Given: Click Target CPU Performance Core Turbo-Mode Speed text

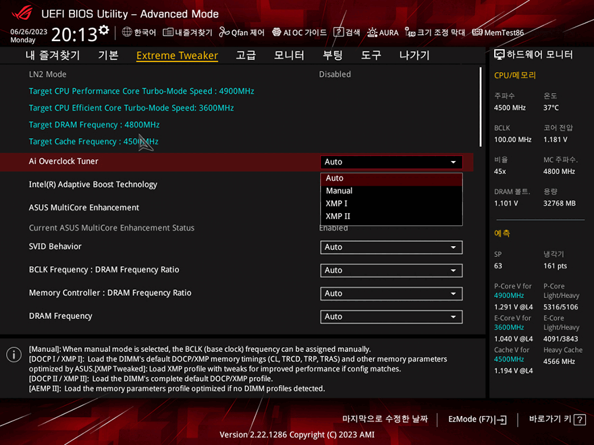Looking at the screenshot, I should (141, 91).
